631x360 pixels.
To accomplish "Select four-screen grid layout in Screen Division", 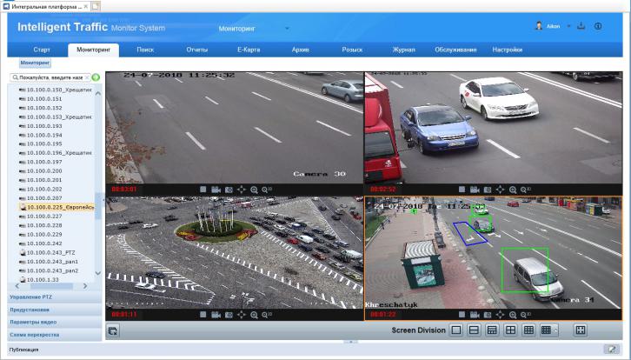I will 510,330.
